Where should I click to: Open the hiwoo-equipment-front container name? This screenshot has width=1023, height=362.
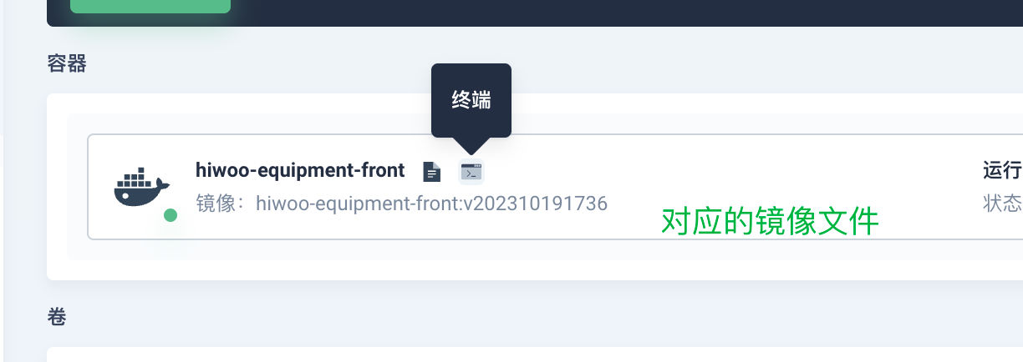(x=300, y=171)
